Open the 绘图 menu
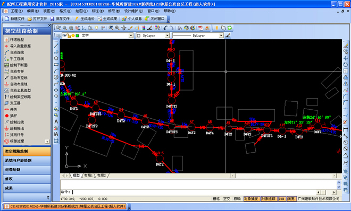Image resolution: width=351 pixels, height=211 pixels. pyautogui.click(x=82, y=11)
